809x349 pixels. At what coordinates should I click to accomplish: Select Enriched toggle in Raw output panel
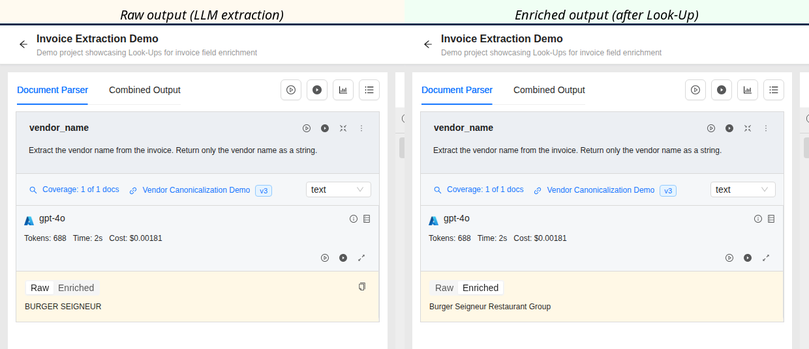tap(76, 288)
